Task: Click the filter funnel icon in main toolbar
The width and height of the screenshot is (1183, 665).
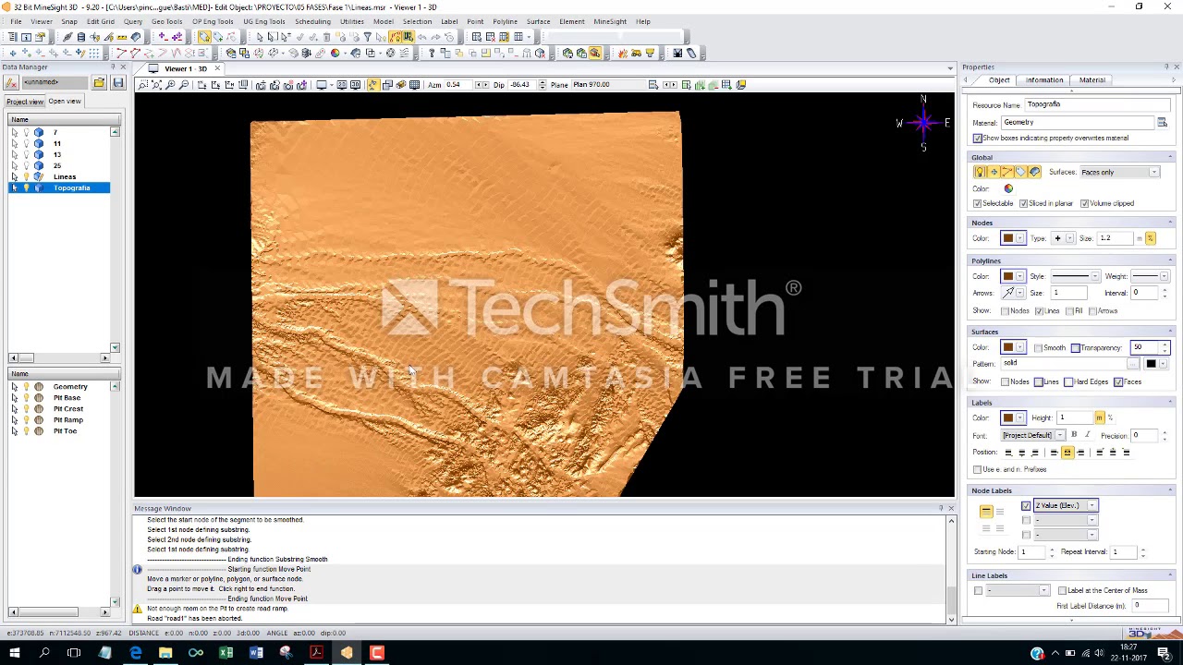Action: click(x=367, y=37)
